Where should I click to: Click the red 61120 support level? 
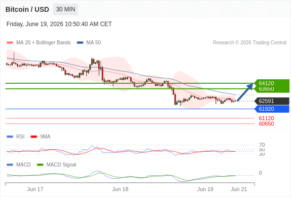[x=266, y=118]
